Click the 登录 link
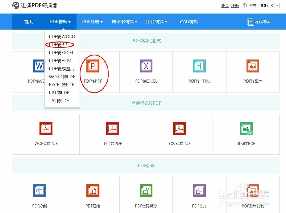Screen dimensions: 286x213 pyautogui.click(x=225, y=6)
